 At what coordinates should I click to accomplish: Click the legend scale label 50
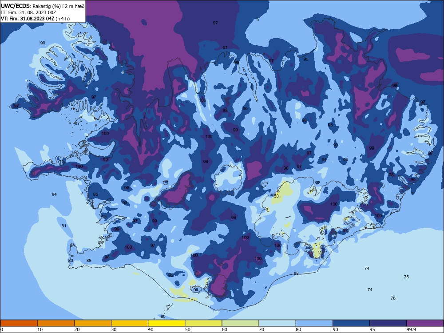pos(188,329)
